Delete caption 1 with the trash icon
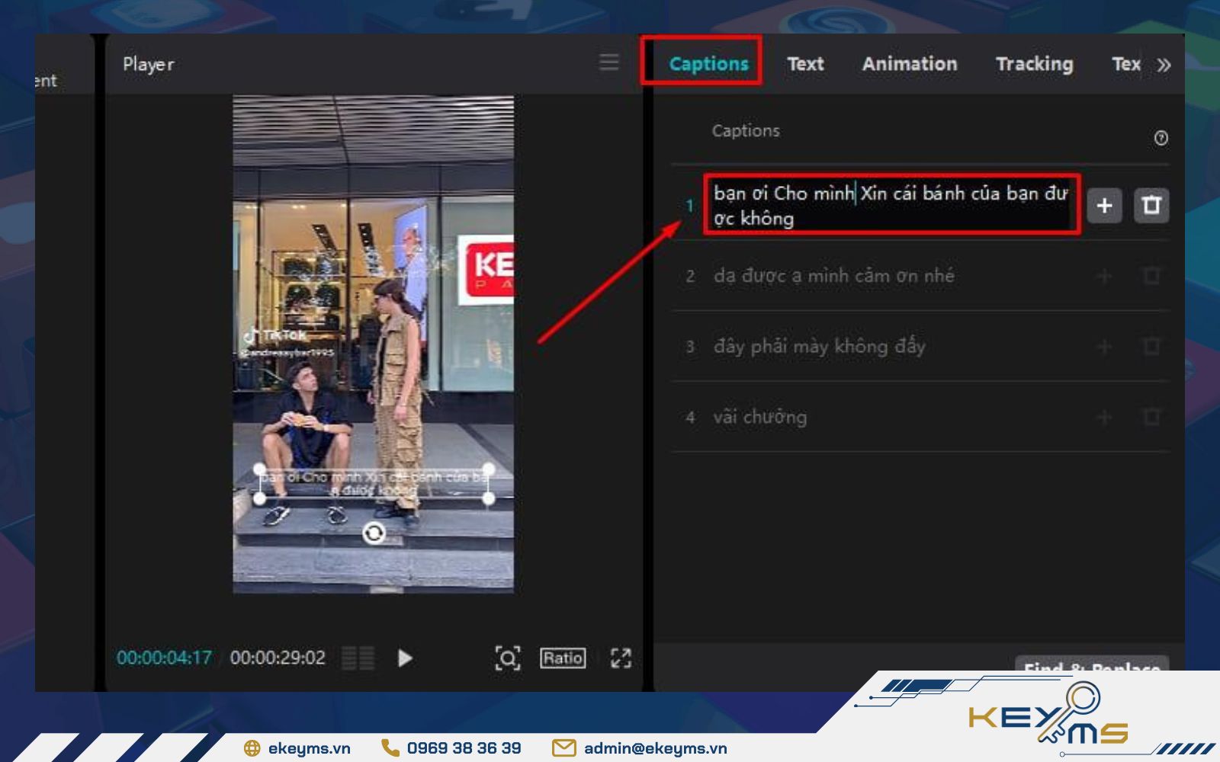Viewport: 1220px width, 762px height. (x=1151, y=206)
